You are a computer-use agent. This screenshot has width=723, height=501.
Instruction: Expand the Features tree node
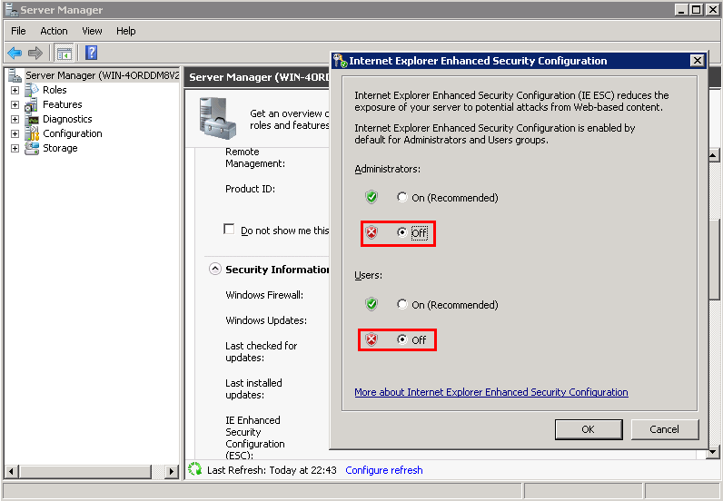click(15, 104)
